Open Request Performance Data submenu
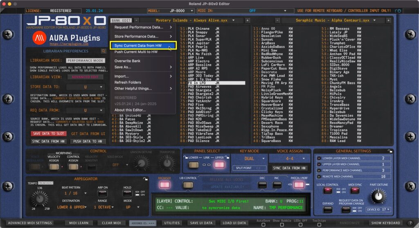419x228 pixels. 143,27
